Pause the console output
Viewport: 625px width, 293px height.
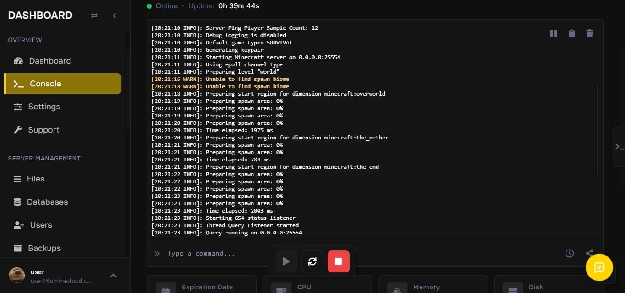click(553, 33)
